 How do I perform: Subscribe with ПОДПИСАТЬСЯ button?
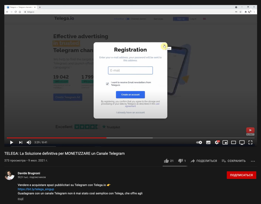tap(241, 175)
